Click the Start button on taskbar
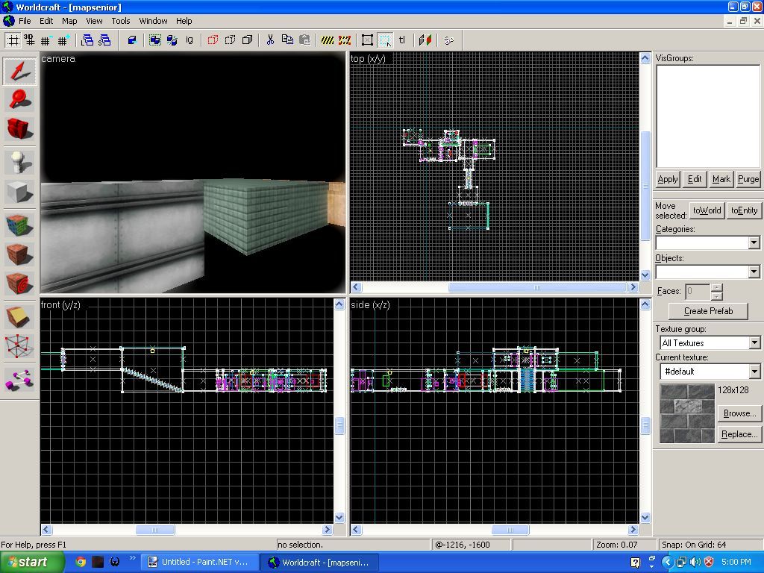The image size is (764, 573). click(31, 562)
